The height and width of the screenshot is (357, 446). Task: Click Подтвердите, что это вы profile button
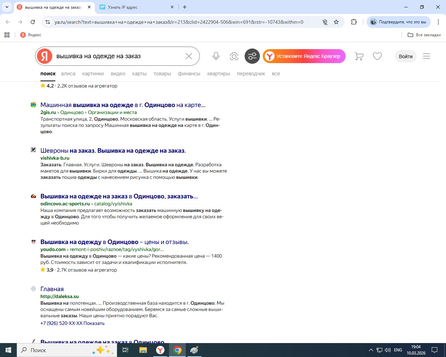pyautogui.click(x=399, y=22)
